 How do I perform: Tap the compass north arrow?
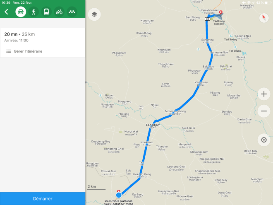click(264, 18)
